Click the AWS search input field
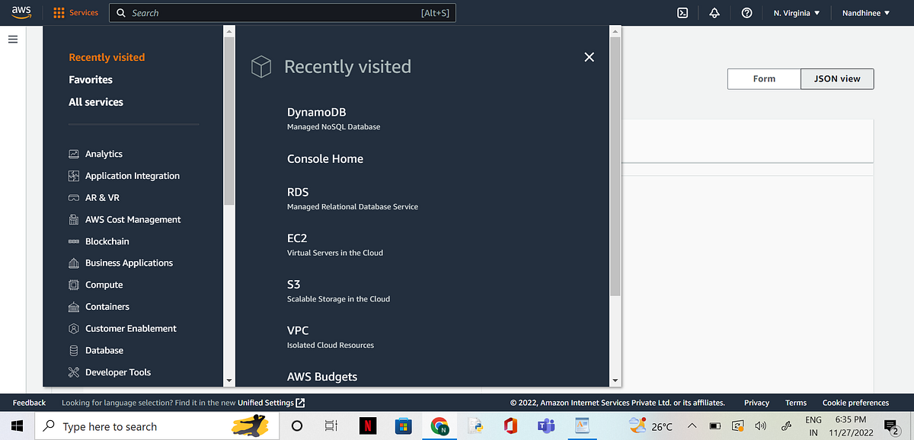 click(282, 12)
